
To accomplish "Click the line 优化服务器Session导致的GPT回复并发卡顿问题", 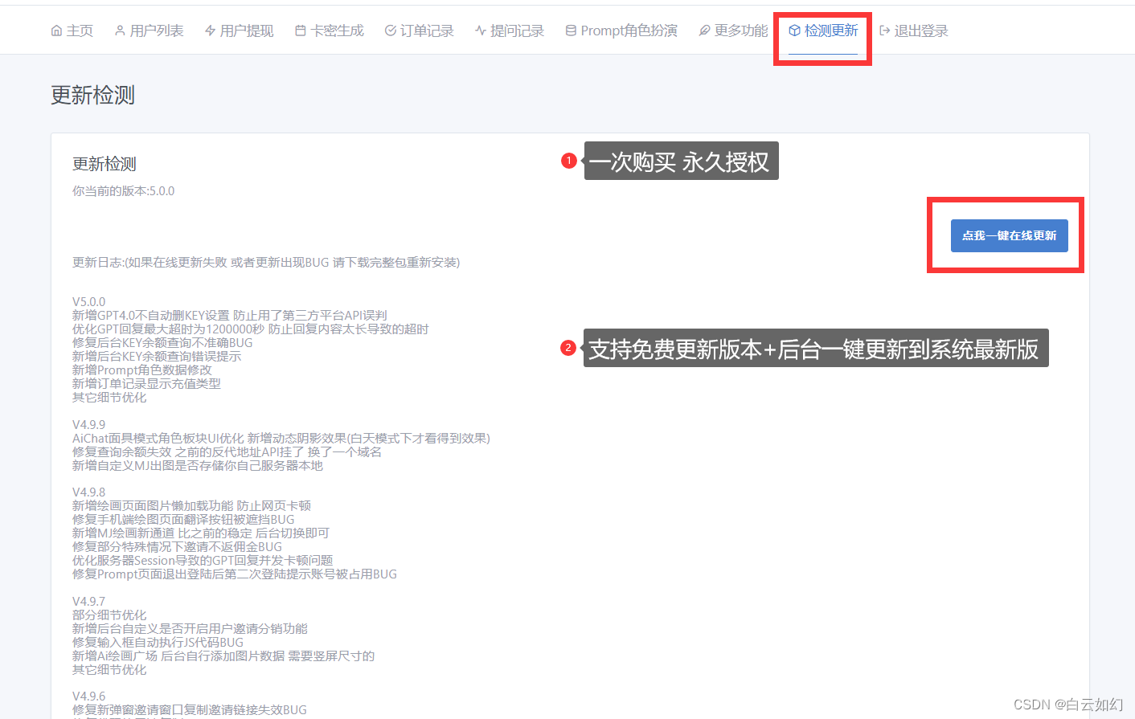I will pyautogui.click(x=203, y=561).
